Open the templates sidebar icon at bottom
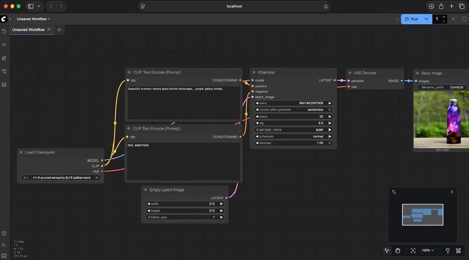Screen dimensions: 469x260 tap(4, 85)
